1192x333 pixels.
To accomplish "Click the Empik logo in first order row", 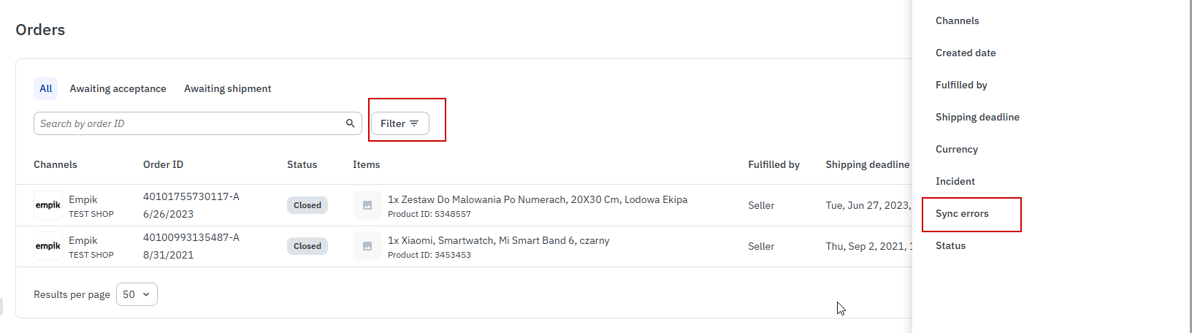I will 48,205.
